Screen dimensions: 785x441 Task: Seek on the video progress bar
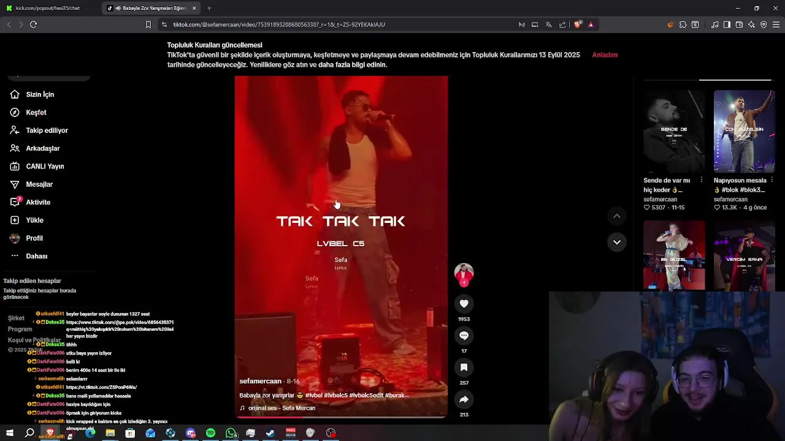(341, 417)
